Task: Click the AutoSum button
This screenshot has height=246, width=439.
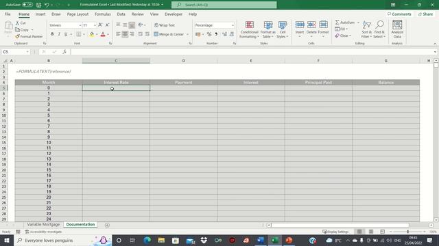Action: [345, 23]
